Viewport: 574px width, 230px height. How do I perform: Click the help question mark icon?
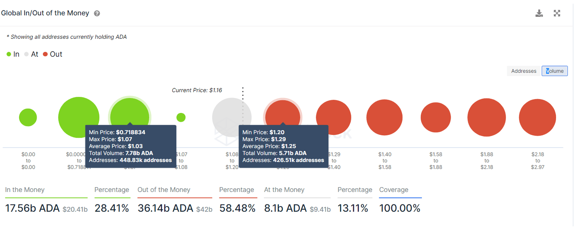[x=97, y=13]
